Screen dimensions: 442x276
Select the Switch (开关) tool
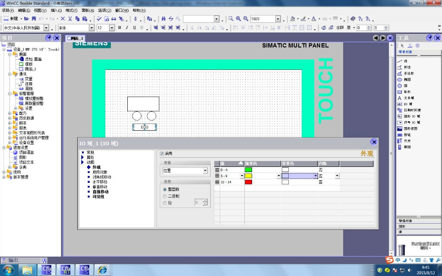404,141
